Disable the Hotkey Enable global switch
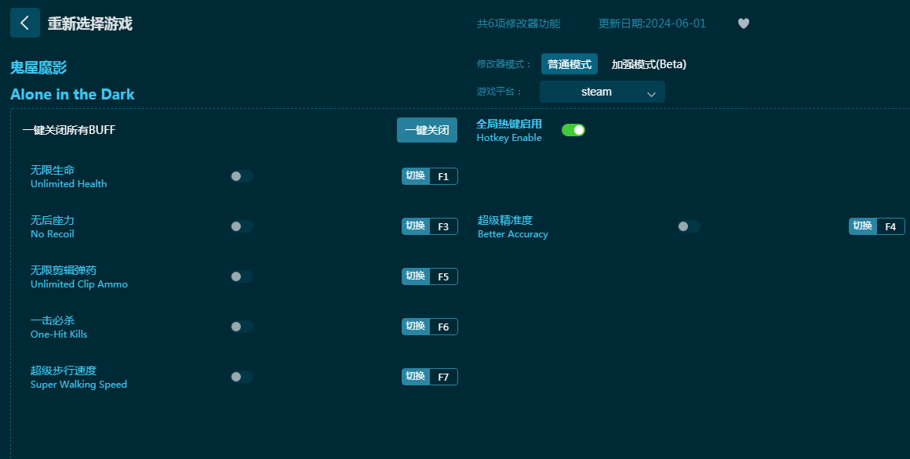The height and width of the screenshot is (459, 910). point(573,130)
